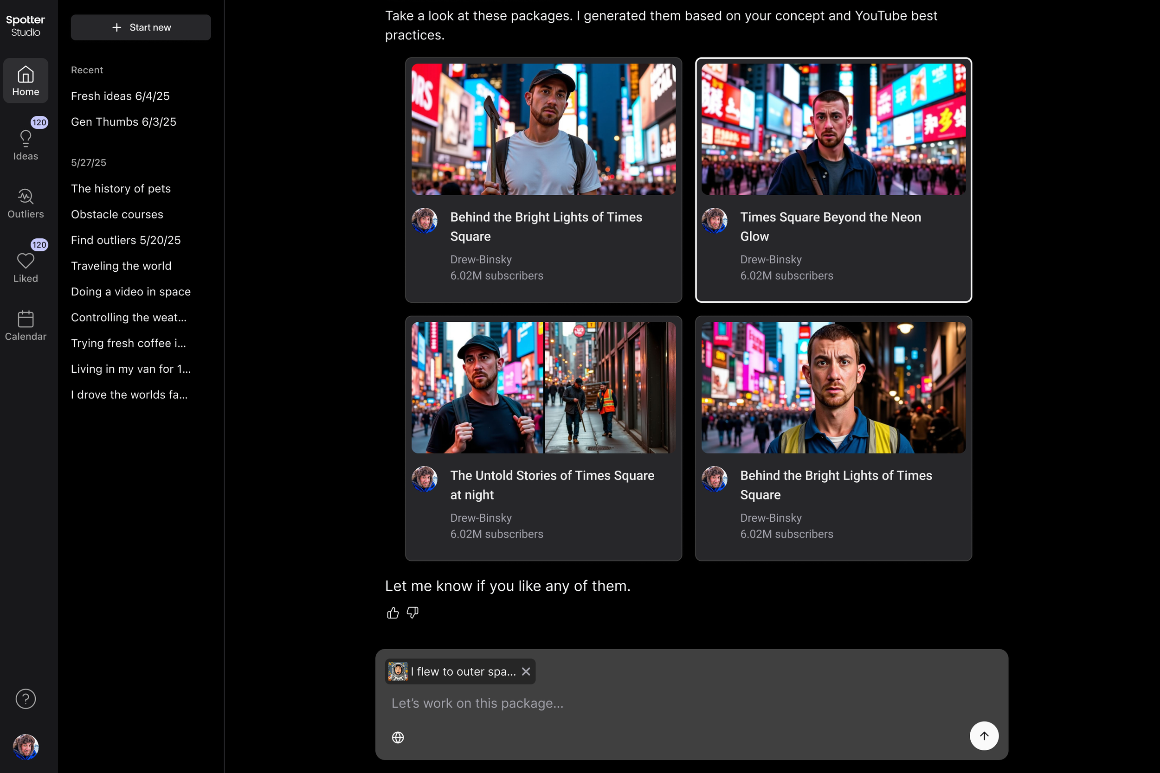Click the globe icon in message box
Screen dimensions: 1160x773
click(398, 737)
